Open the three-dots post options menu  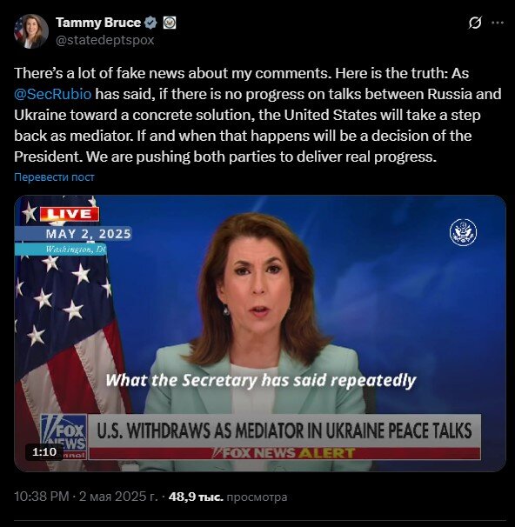point(498,23)
